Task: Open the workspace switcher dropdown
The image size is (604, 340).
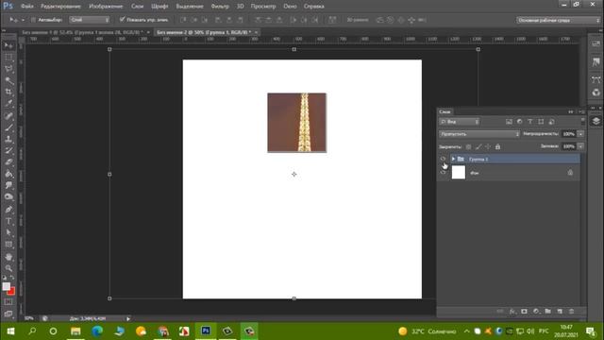Action: point(558,20)
